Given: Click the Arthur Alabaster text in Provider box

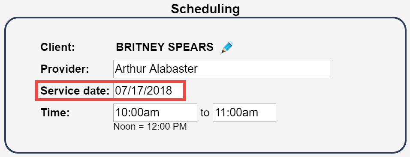Looking at the screenshot, I should click(x=157, y=69).
